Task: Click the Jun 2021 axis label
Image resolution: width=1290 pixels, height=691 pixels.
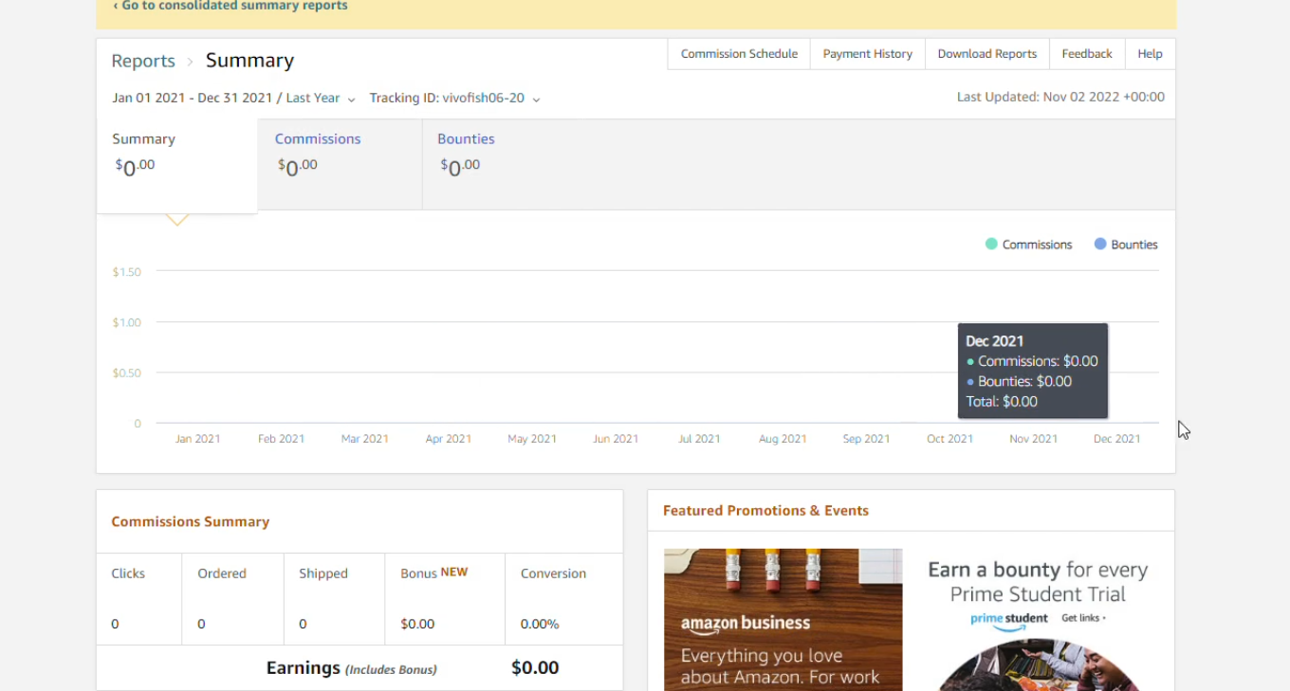Action: pyautogui.click(x=616, y=439)
